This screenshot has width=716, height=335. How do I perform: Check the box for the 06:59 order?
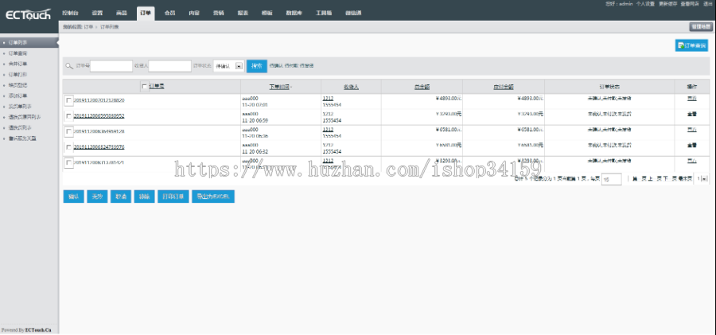click(x=68, y=116)
